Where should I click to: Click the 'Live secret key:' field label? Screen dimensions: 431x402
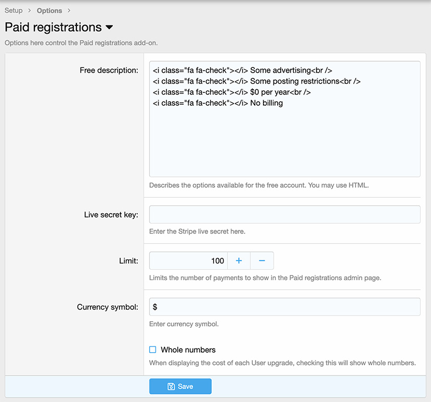(111, 215)
